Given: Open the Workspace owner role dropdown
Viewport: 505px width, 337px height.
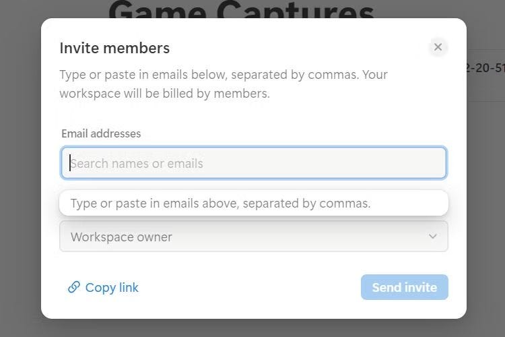Looking at the screenshot, I should [x=253, y=237].
